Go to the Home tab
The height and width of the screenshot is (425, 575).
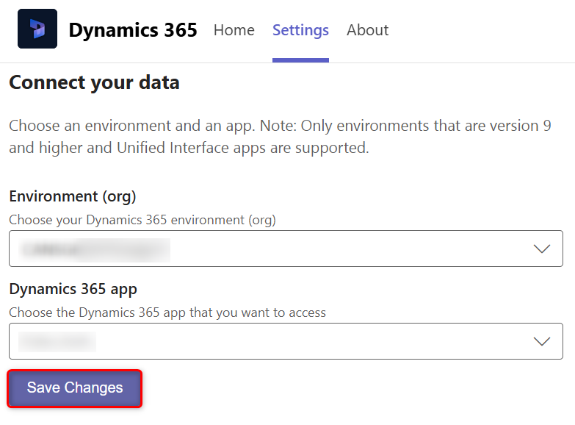coord(234,30)
